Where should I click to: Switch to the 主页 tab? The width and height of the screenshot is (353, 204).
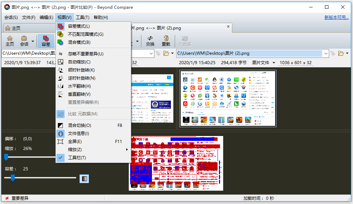pyautogui.click(x=16, y=28)
